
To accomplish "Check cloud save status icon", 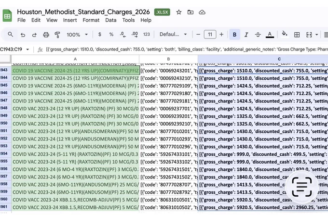I will point(202,13).
